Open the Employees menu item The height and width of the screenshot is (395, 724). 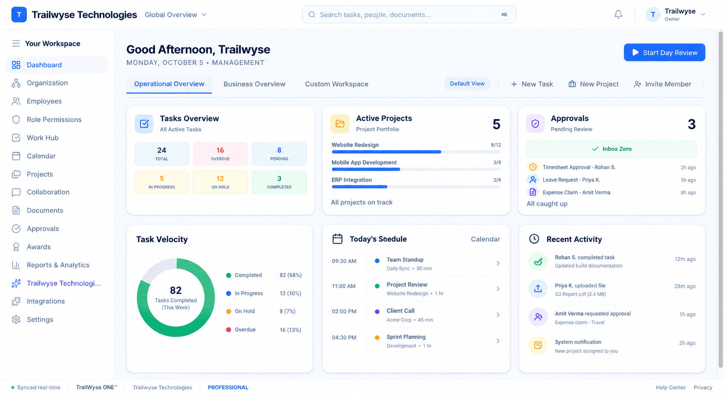tap(57, 101)
